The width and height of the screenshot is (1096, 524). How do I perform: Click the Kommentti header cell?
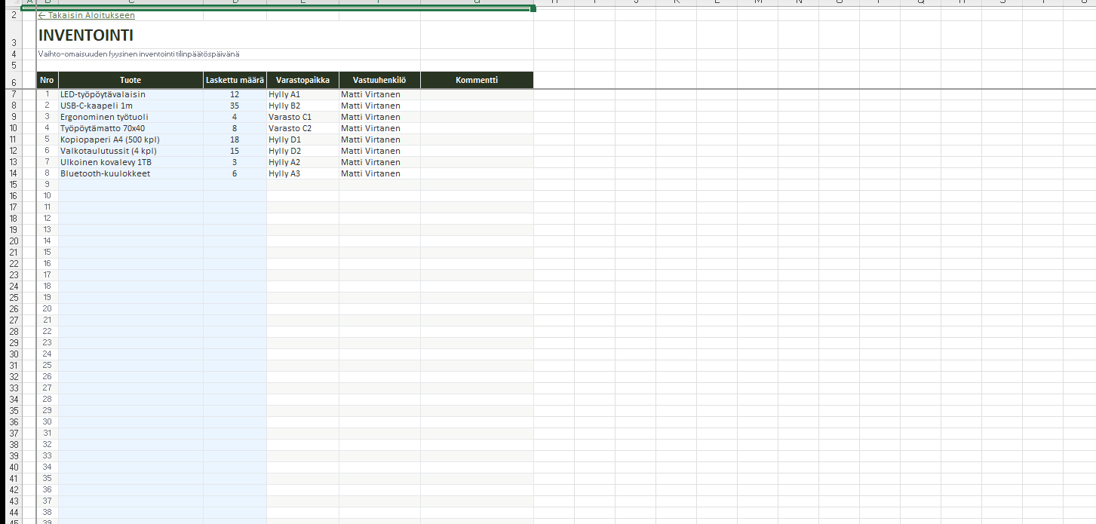point(477,80)
